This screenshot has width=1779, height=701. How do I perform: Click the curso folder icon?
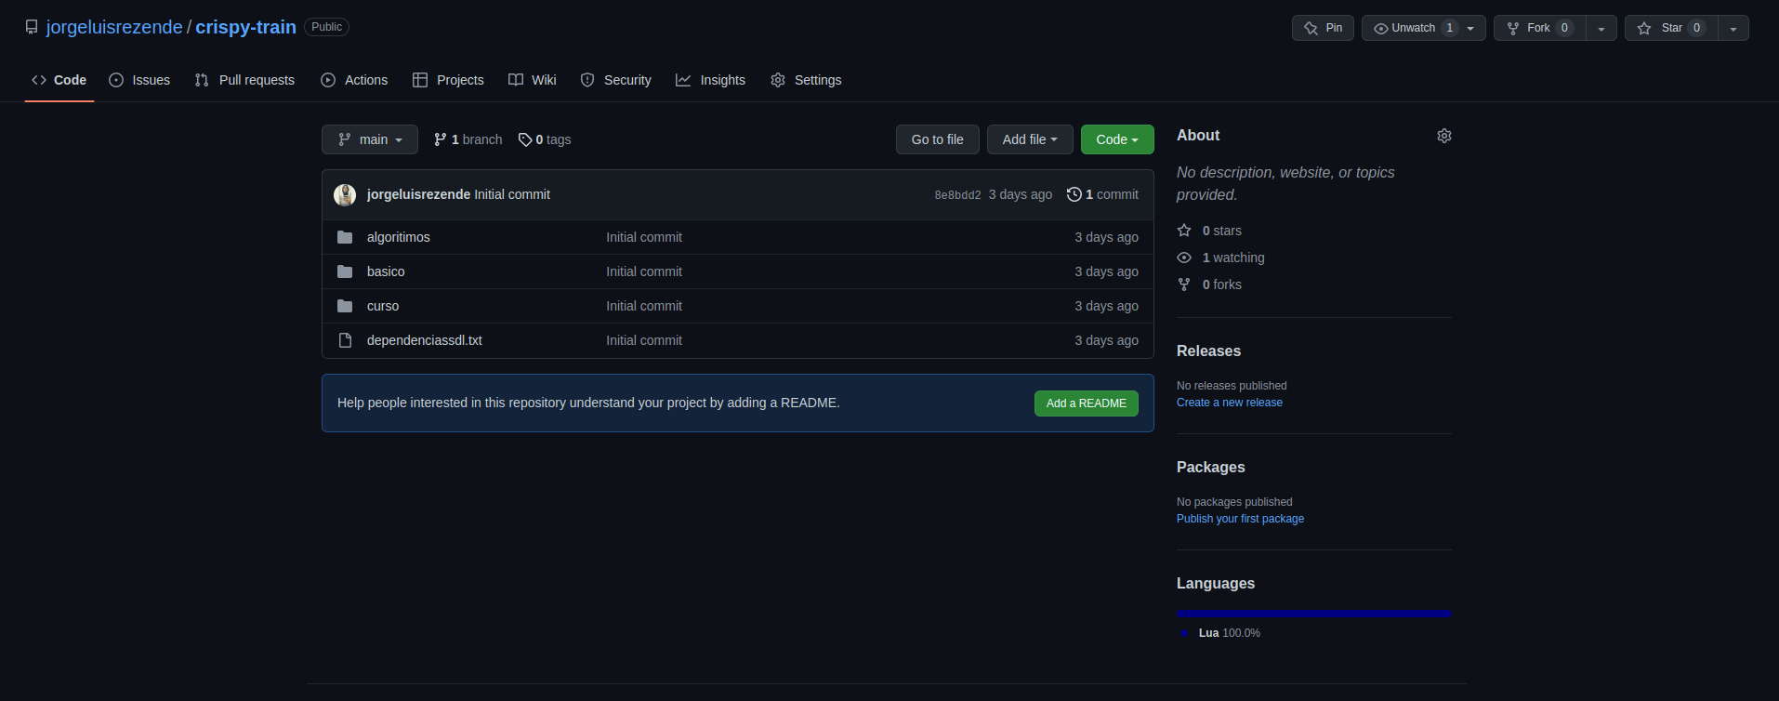[345, 306]
